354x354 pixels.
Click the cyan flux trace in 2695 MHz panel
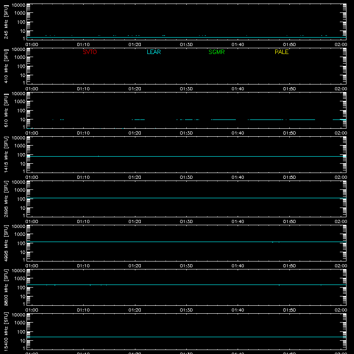186,198
